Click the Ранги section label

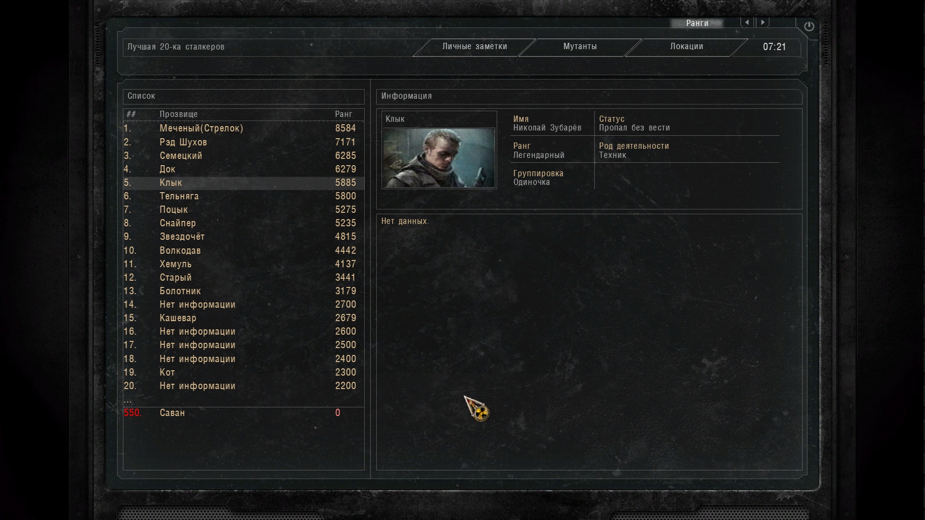click(697, 23)
